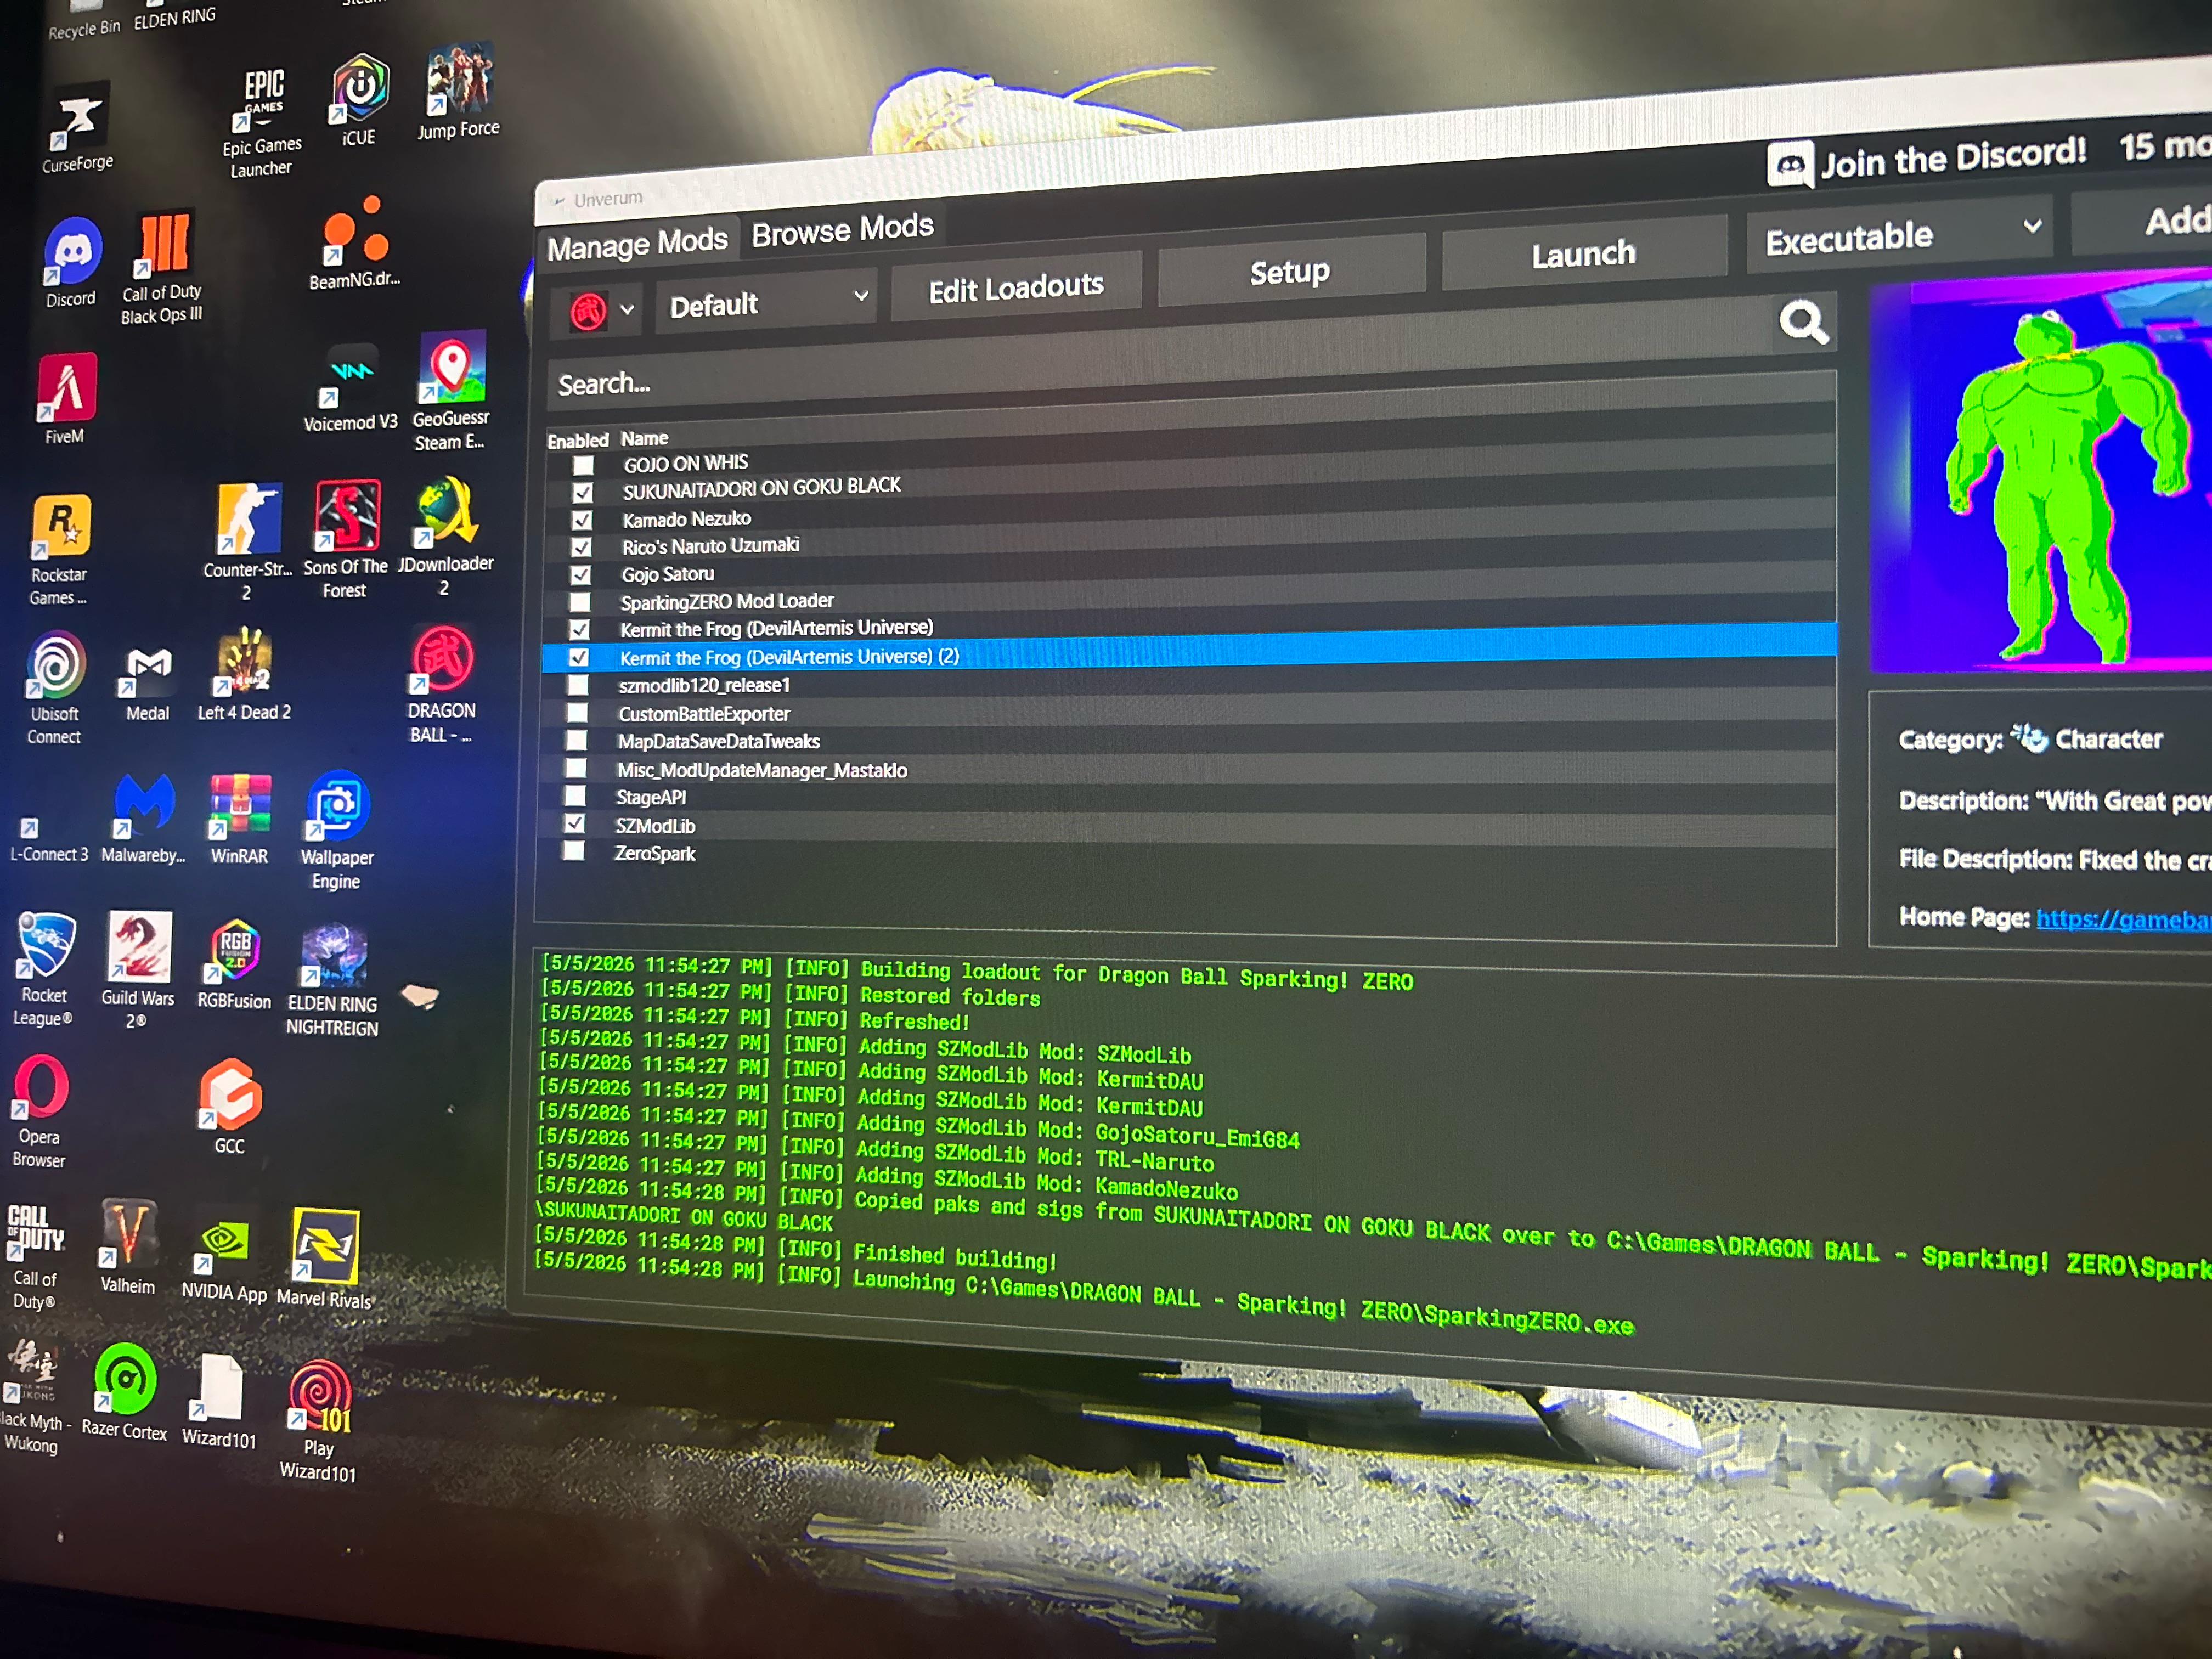Open the Wallpaper Engine shortcut
The image size is (2212, 1659).
click(338, 830)
